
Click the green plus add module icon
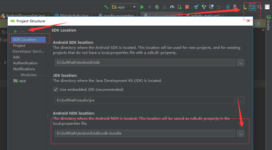(x=15, y=32)
